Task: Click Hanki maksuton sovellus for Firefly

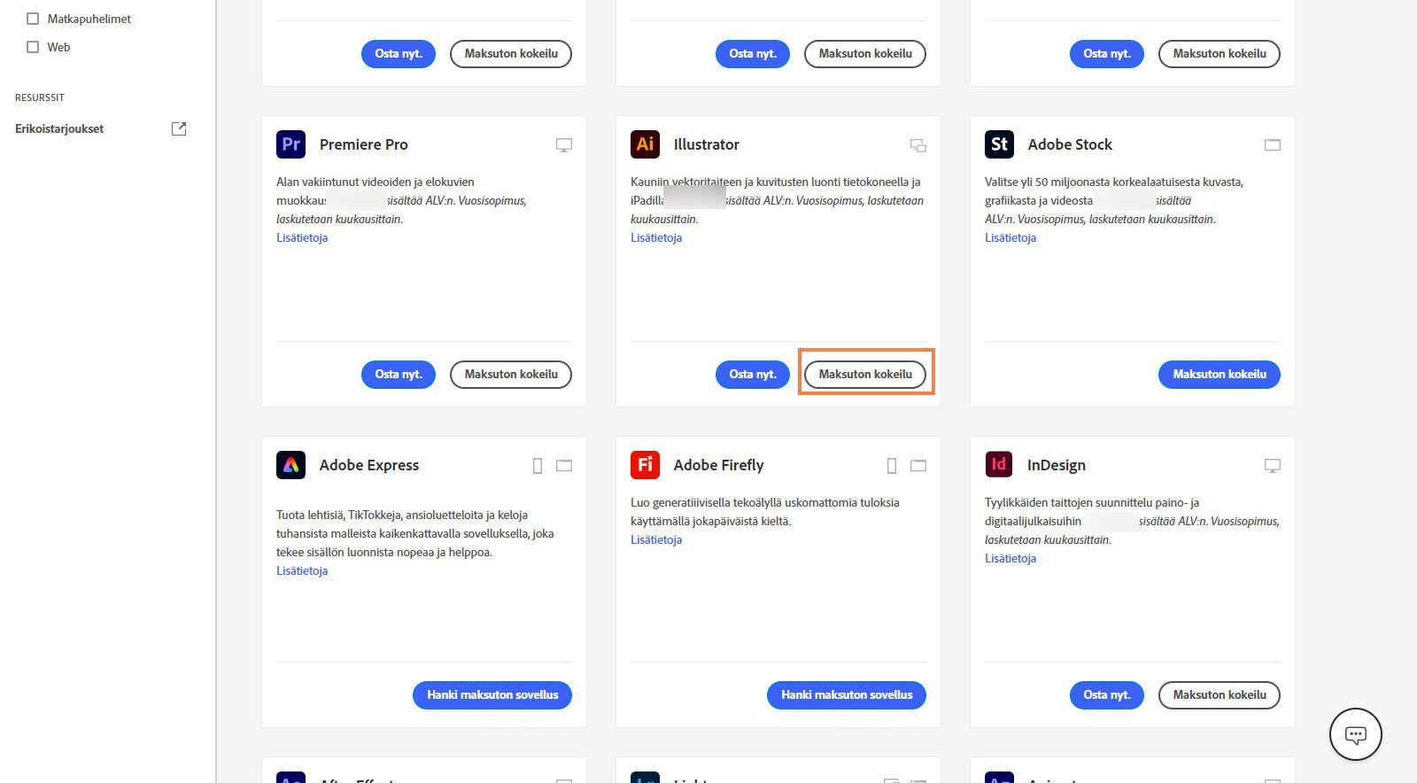Action: pos(847,695)
